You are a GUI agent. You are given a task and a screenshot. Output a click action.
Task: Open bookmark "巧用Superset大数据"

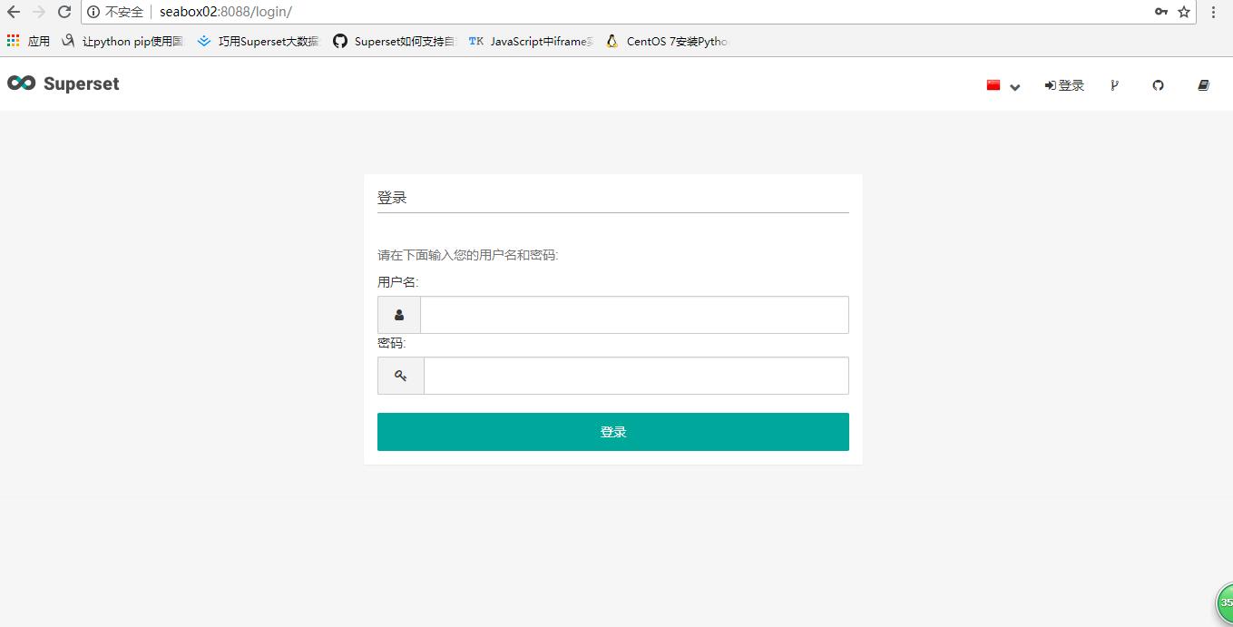point(259,41)
